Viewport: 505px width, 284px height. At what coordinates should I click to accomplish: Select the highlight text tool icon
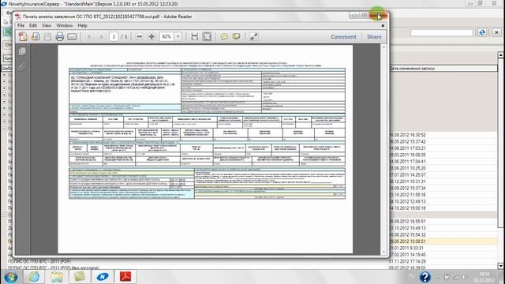(236, 37)
